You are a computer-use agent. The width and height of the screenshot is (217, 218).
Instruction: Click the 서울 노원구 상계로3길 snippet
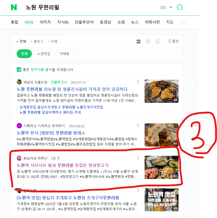pyautogui.click(x=77, y=174)
